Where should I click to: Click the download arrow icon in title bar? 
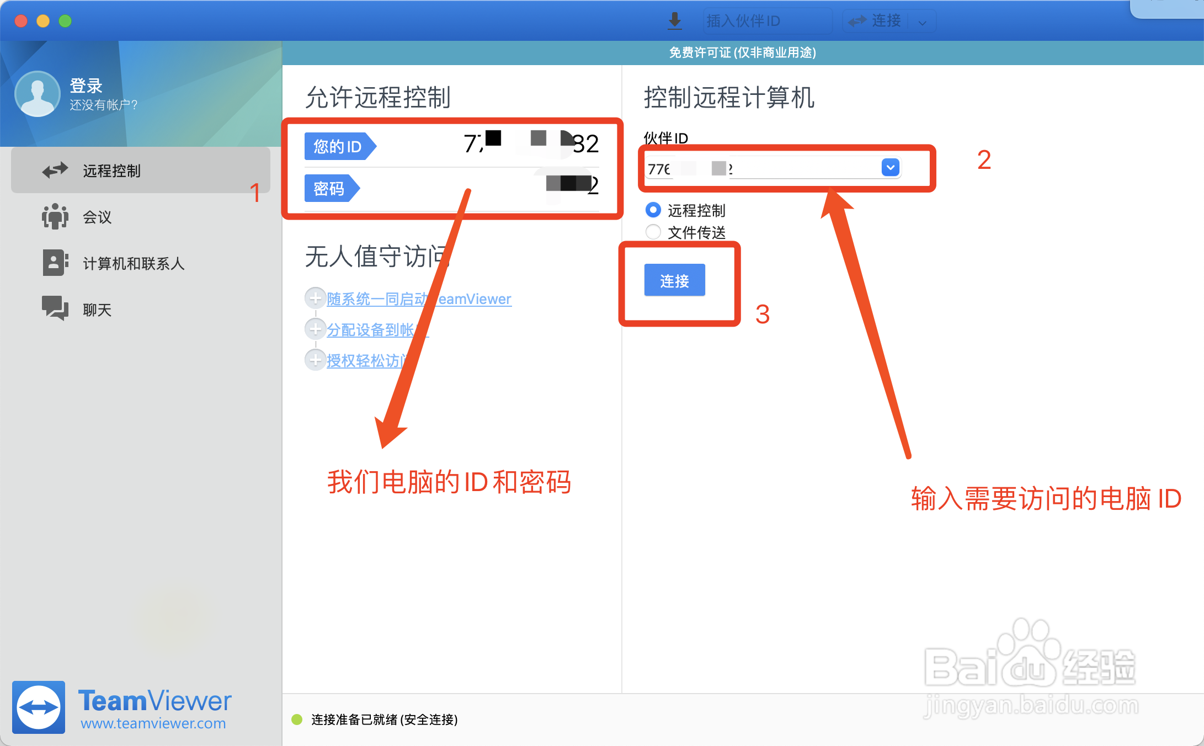tap(674, 21)
